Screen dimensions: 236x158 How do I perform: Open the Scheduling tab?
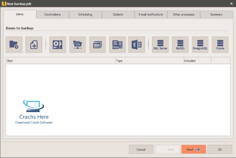click(85, 14)
